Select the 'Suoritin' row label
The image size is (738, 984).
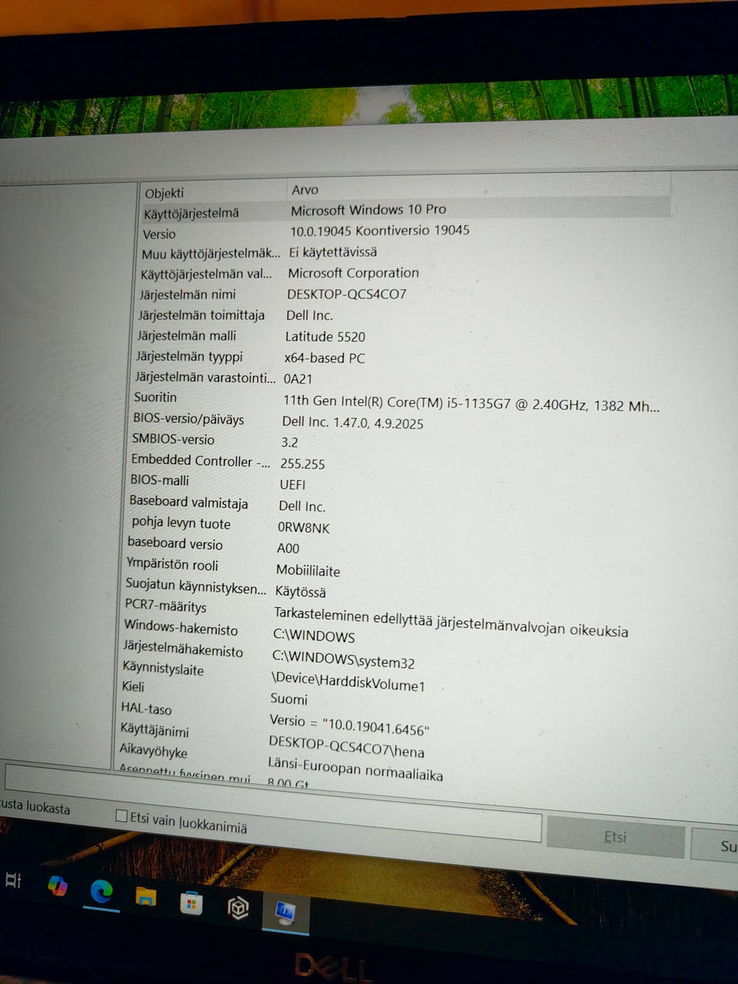155,397
